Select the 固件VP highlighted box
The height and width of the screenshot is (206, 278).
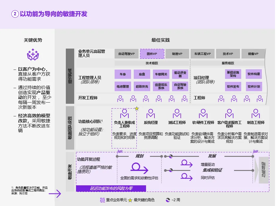click(x=152, y=54)
